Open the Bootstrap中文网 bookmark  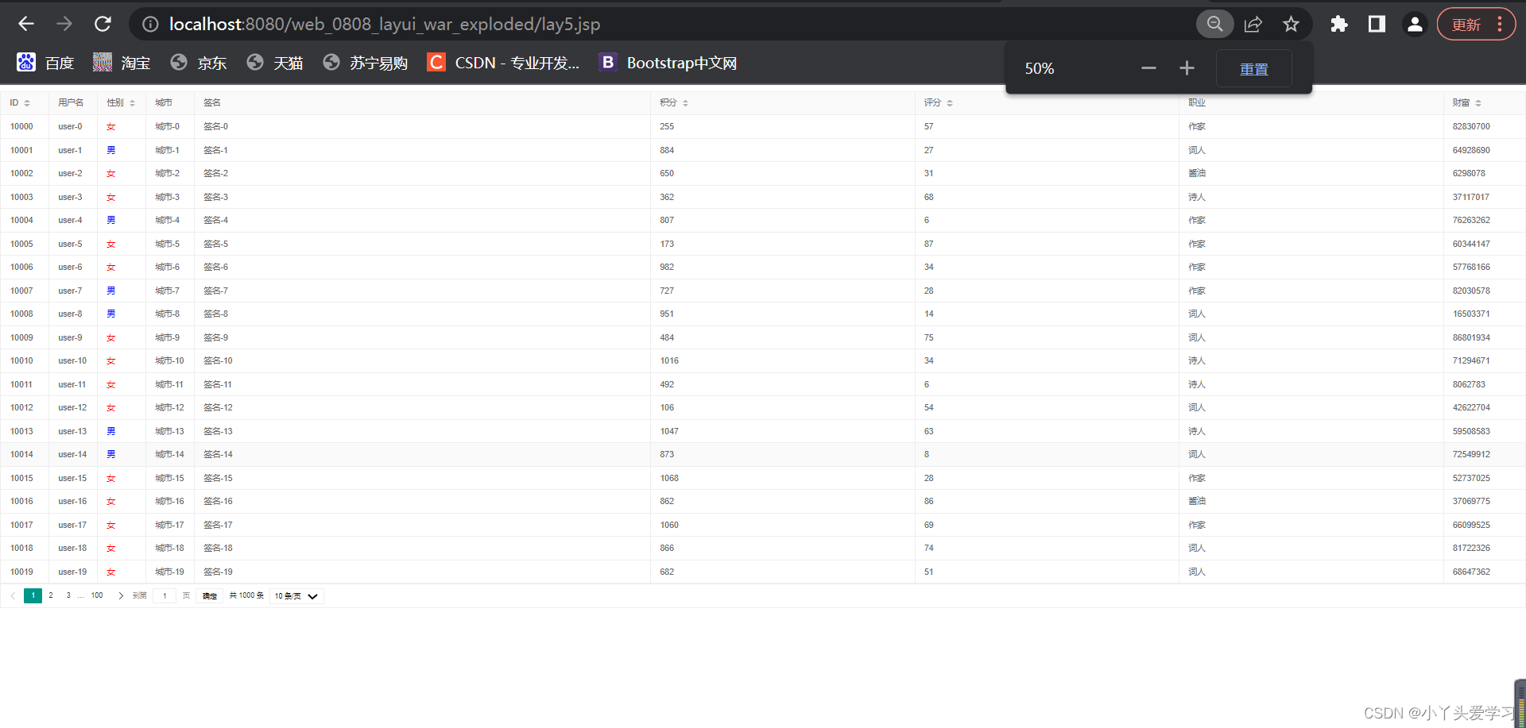pyautogui.click(x=668, y=63)
